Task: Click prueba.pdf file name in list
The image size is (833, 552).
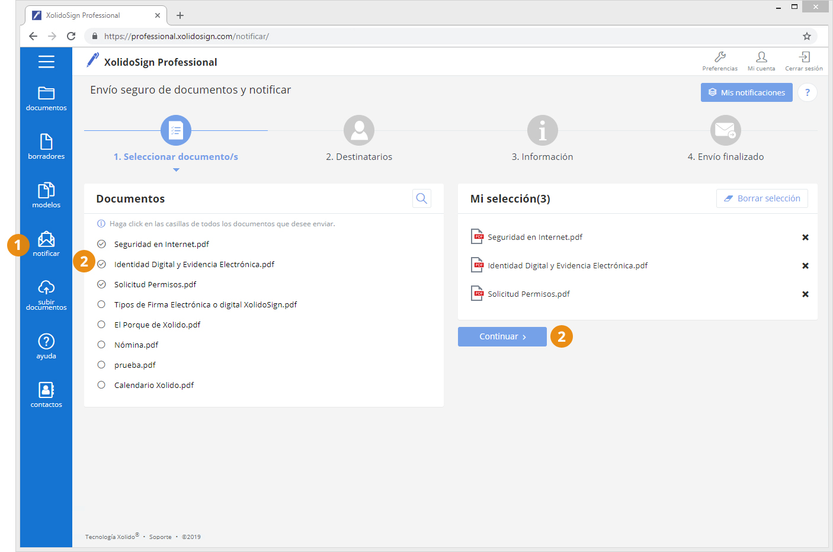Action: 135,365
